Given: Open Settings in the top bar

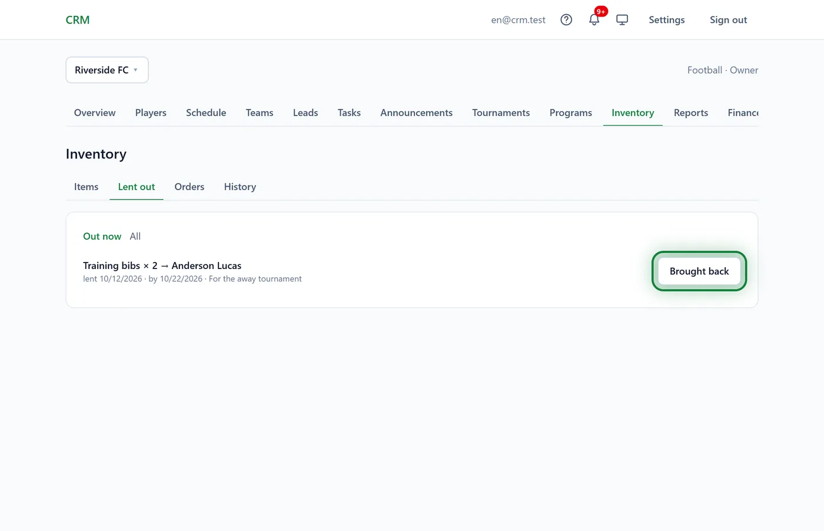Looking at the screenshot, I should (667, 20).
